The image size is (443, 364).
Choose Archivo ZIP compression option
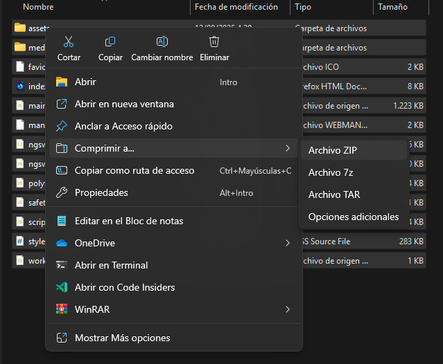[333, 150]
